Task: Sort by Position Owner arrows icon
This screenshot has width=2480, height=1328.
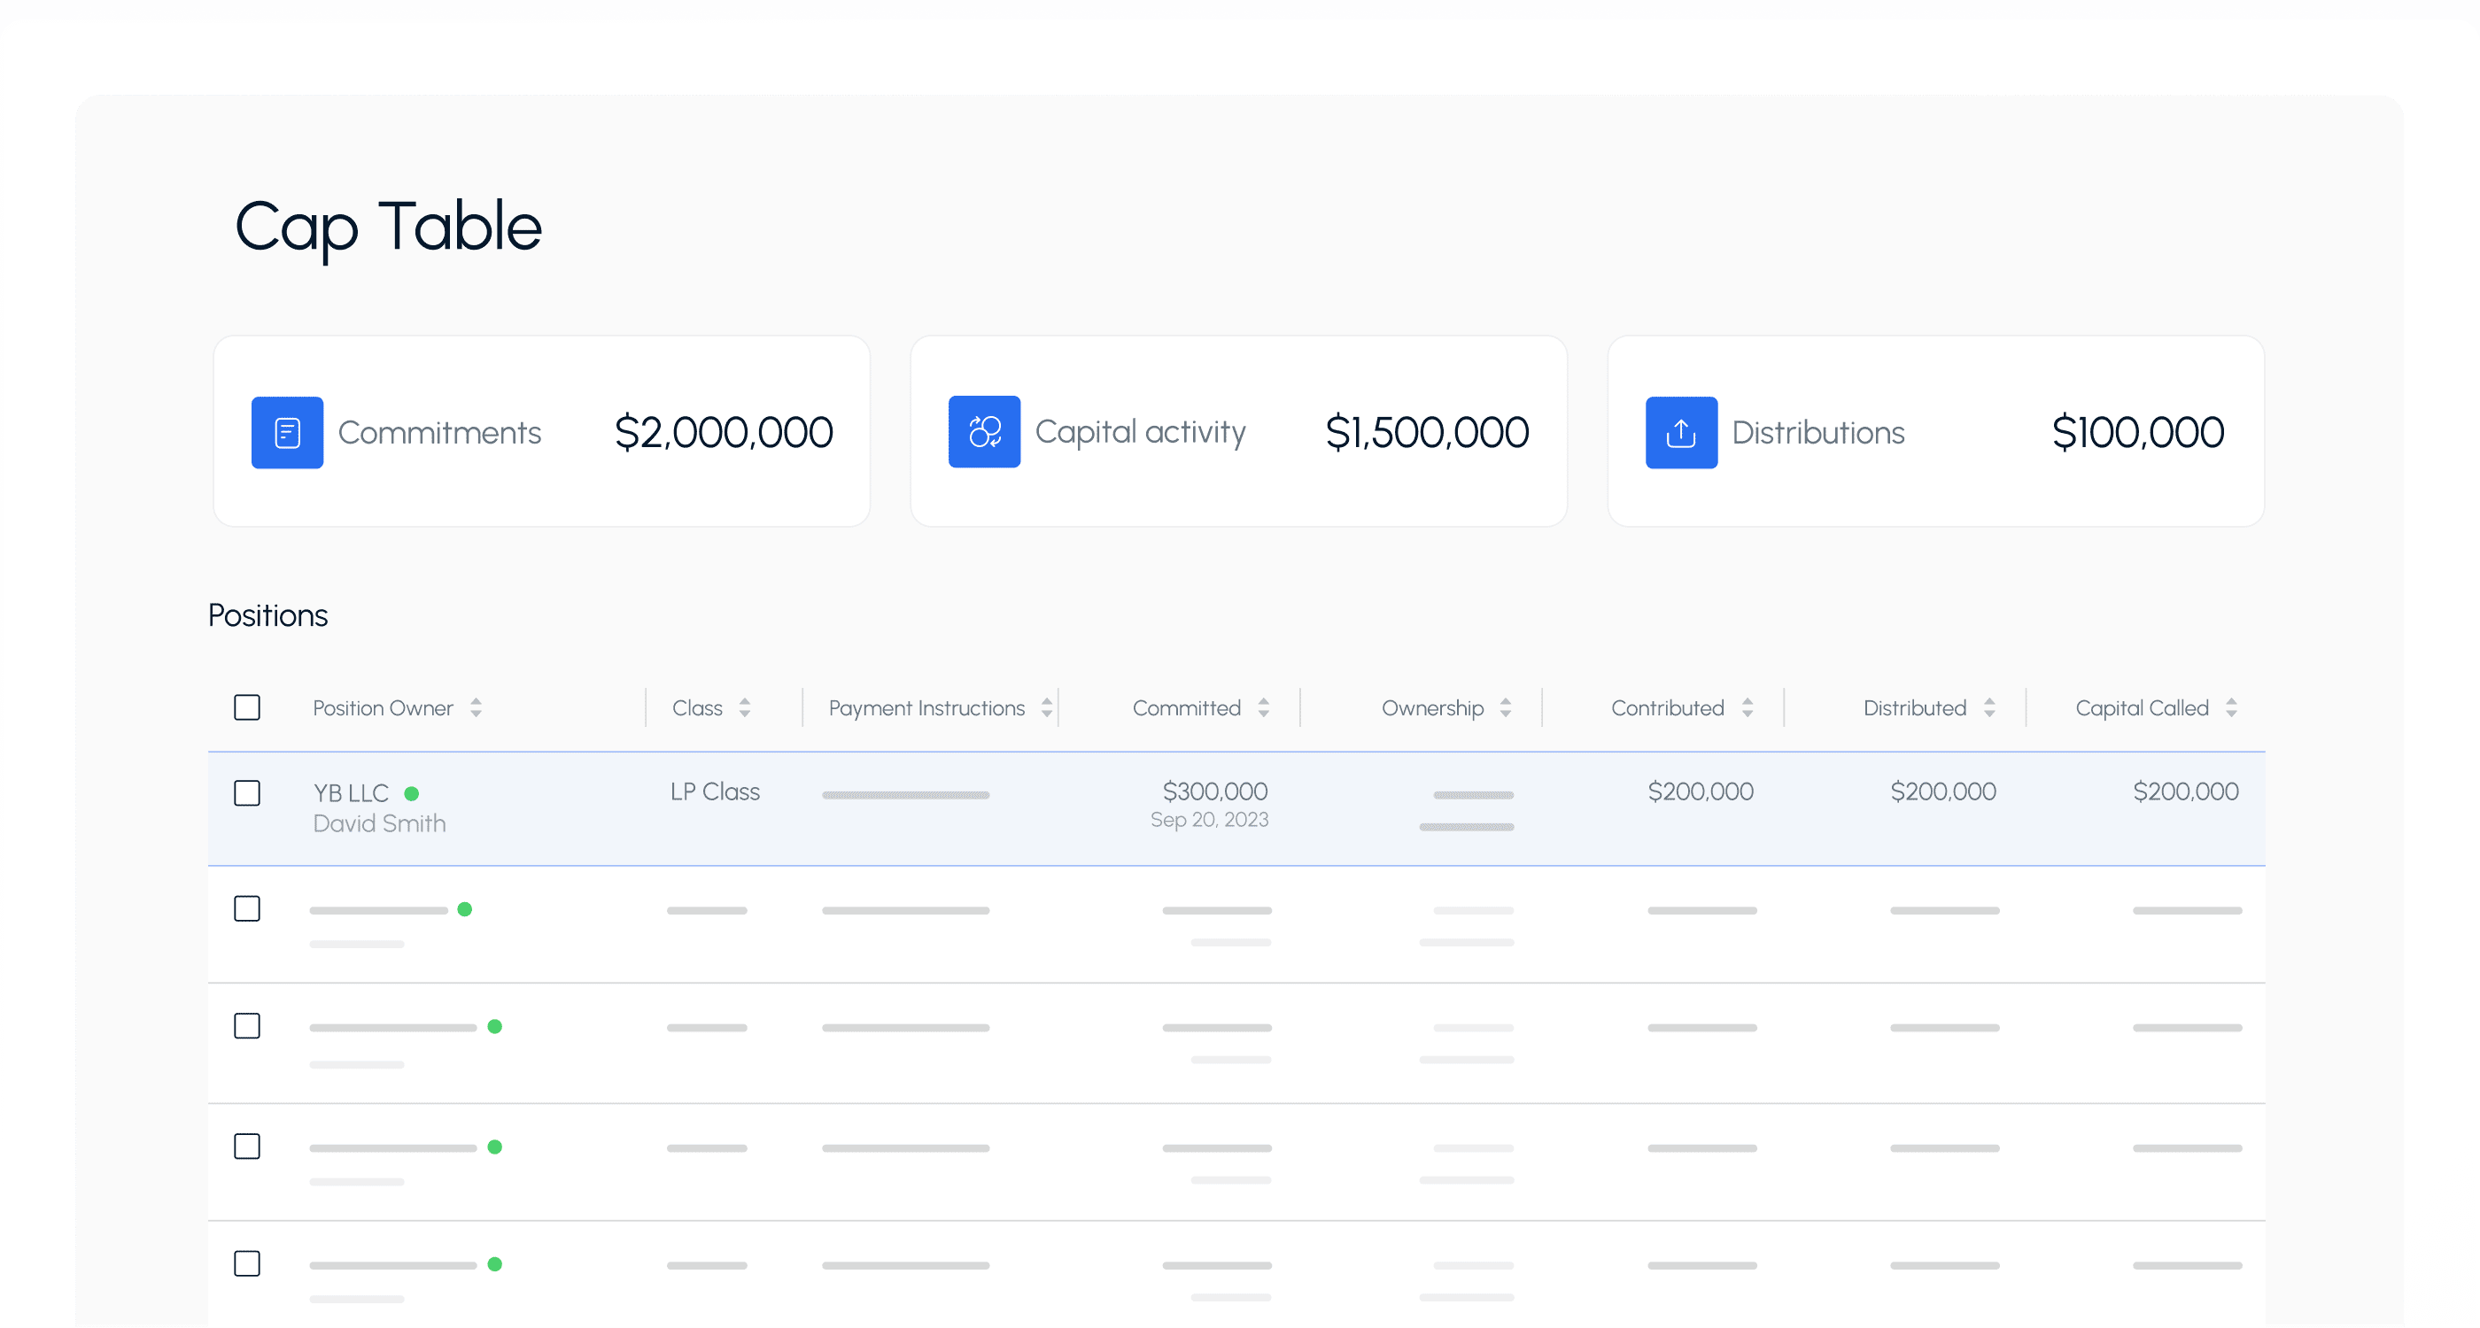Action: [476, 708]
